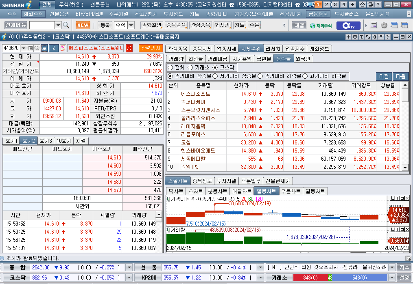
Task: Click the pin icon in the inner window title bar
Action: coord(381,37)
